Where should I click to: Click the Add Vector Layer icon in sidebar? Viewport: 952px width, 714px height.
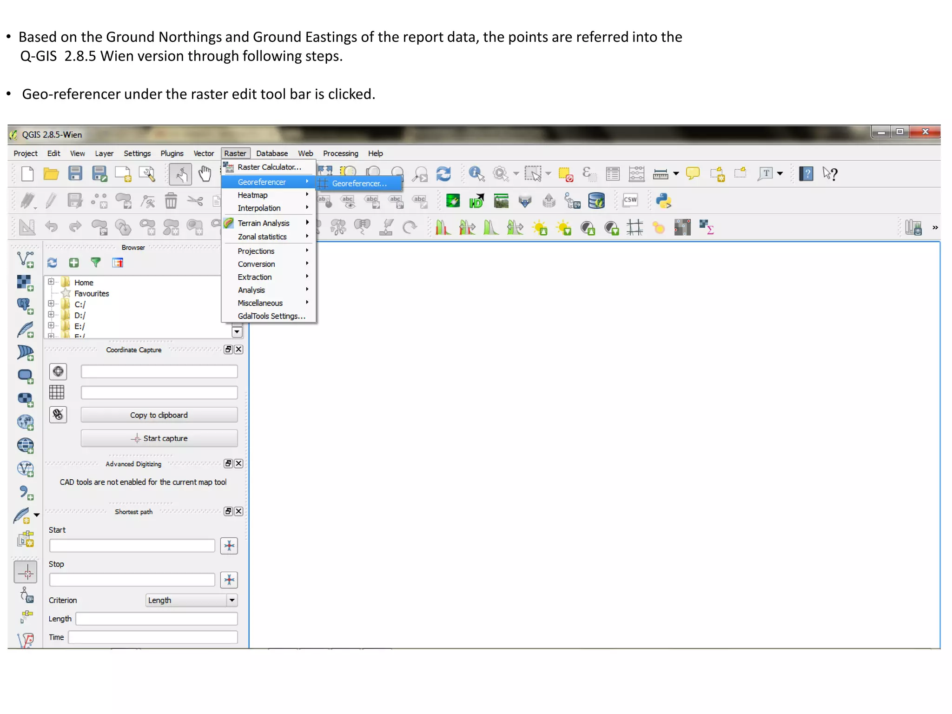click(26, 259)
